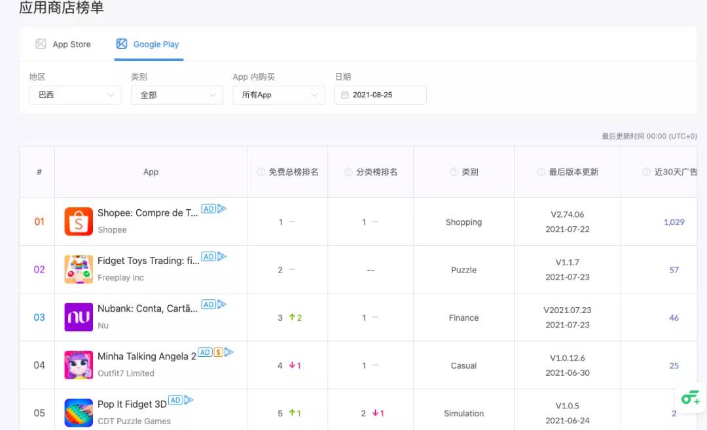This screenshot has height=430, width=707.
Task: Click the AD badge on Nubank row
Action: [x=208, y=305]
